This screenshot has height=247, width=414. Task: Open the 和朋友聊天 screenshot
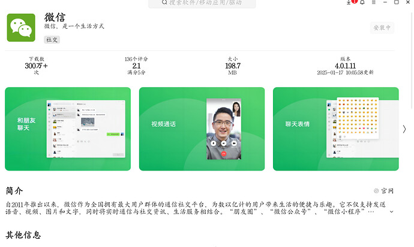pyautogui.click(x=68, y=129)
